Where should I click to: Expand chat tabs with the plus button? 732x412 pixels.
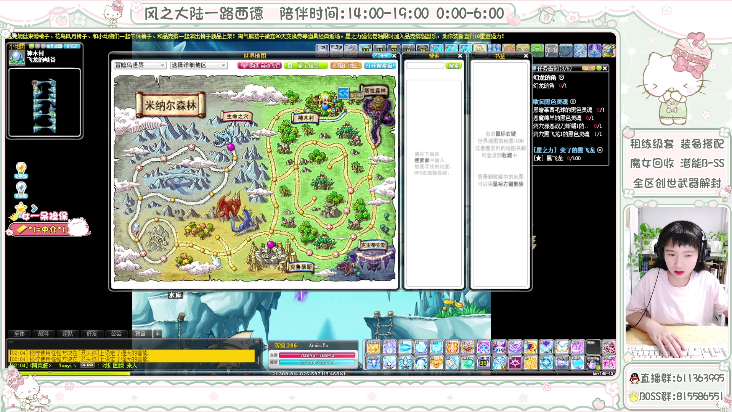tap(157, 334)
